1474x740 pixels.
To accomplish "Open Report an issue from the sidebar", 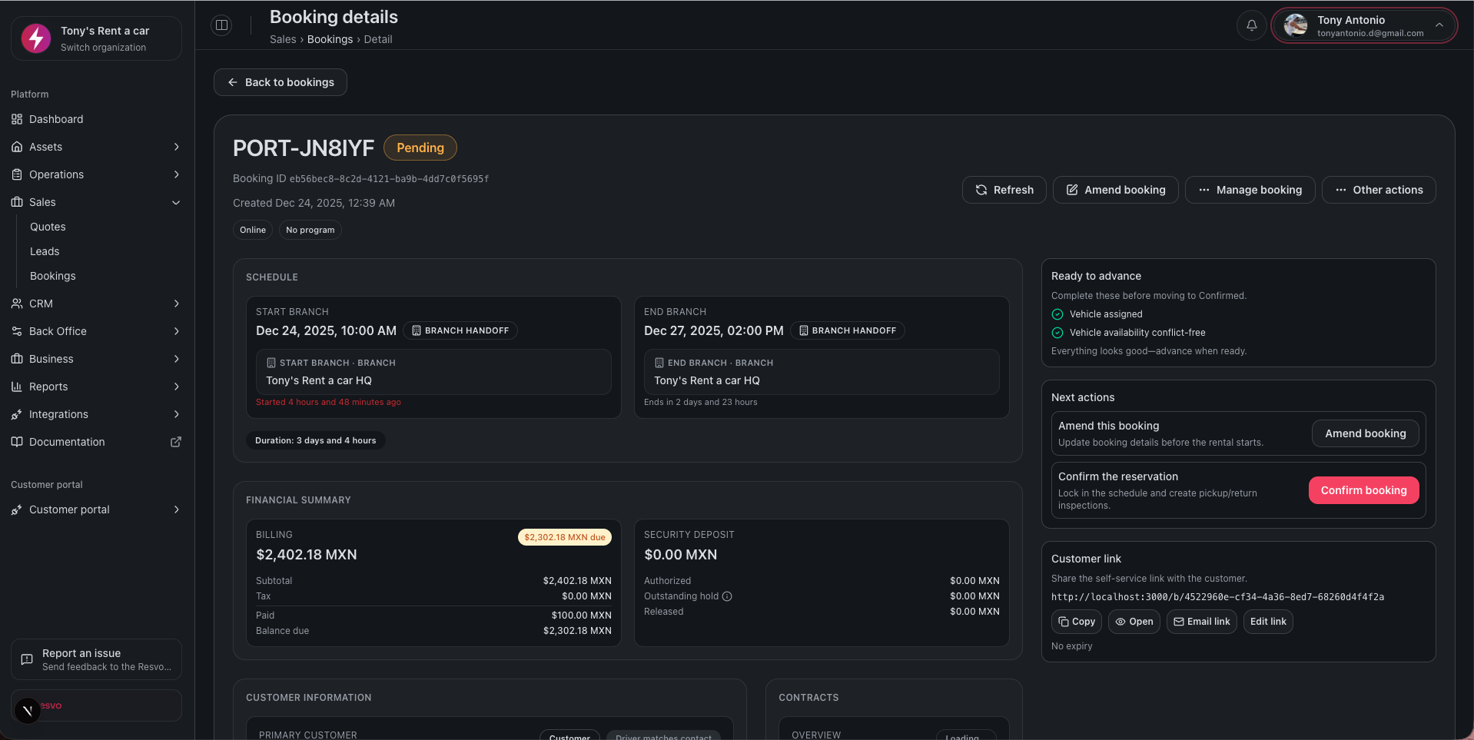I will coord(95,659).
